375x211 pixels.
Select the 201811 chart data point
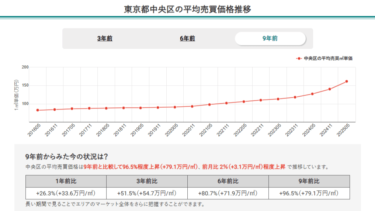coord(124,108)
